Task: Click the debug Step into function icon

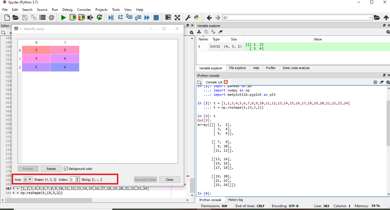Action: (x=129, y=18)
